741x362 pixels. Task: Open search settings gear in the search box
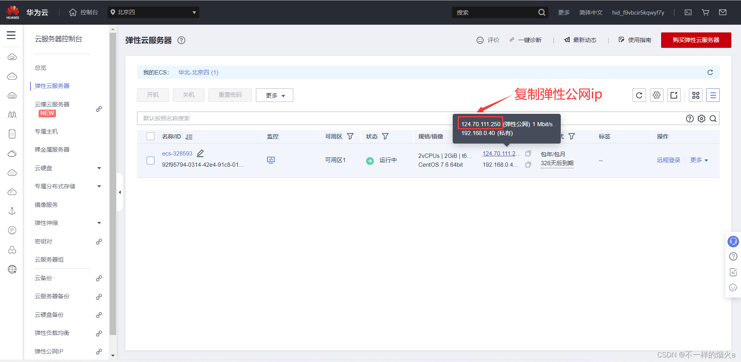[x=702, y=118]
